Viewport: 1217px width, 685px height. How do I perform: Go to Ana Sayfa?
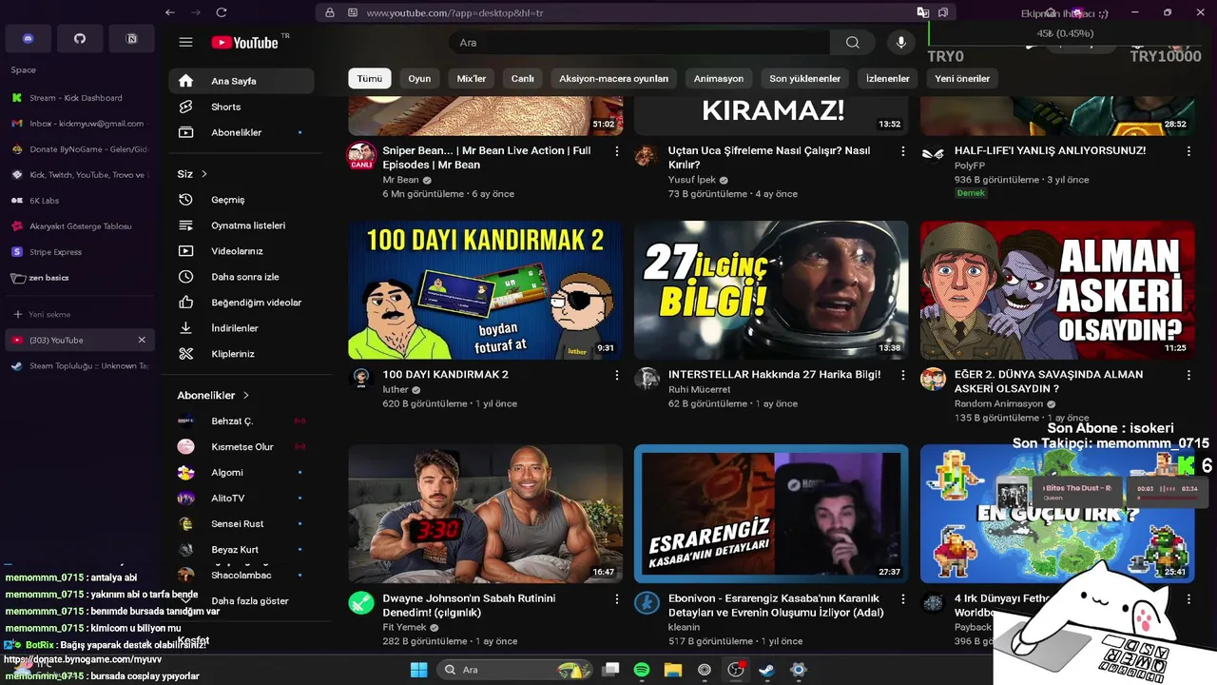click(241, 81)
